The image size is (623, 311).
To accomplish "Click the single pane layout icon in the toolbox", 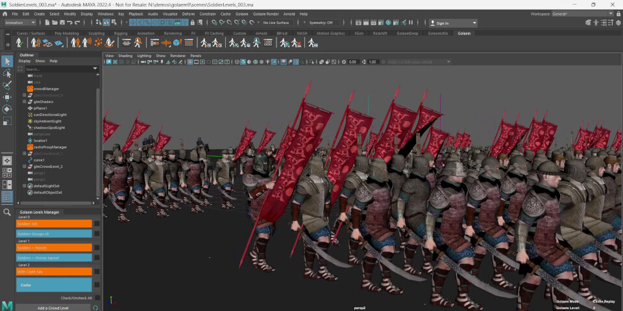I will pos(7,160).
